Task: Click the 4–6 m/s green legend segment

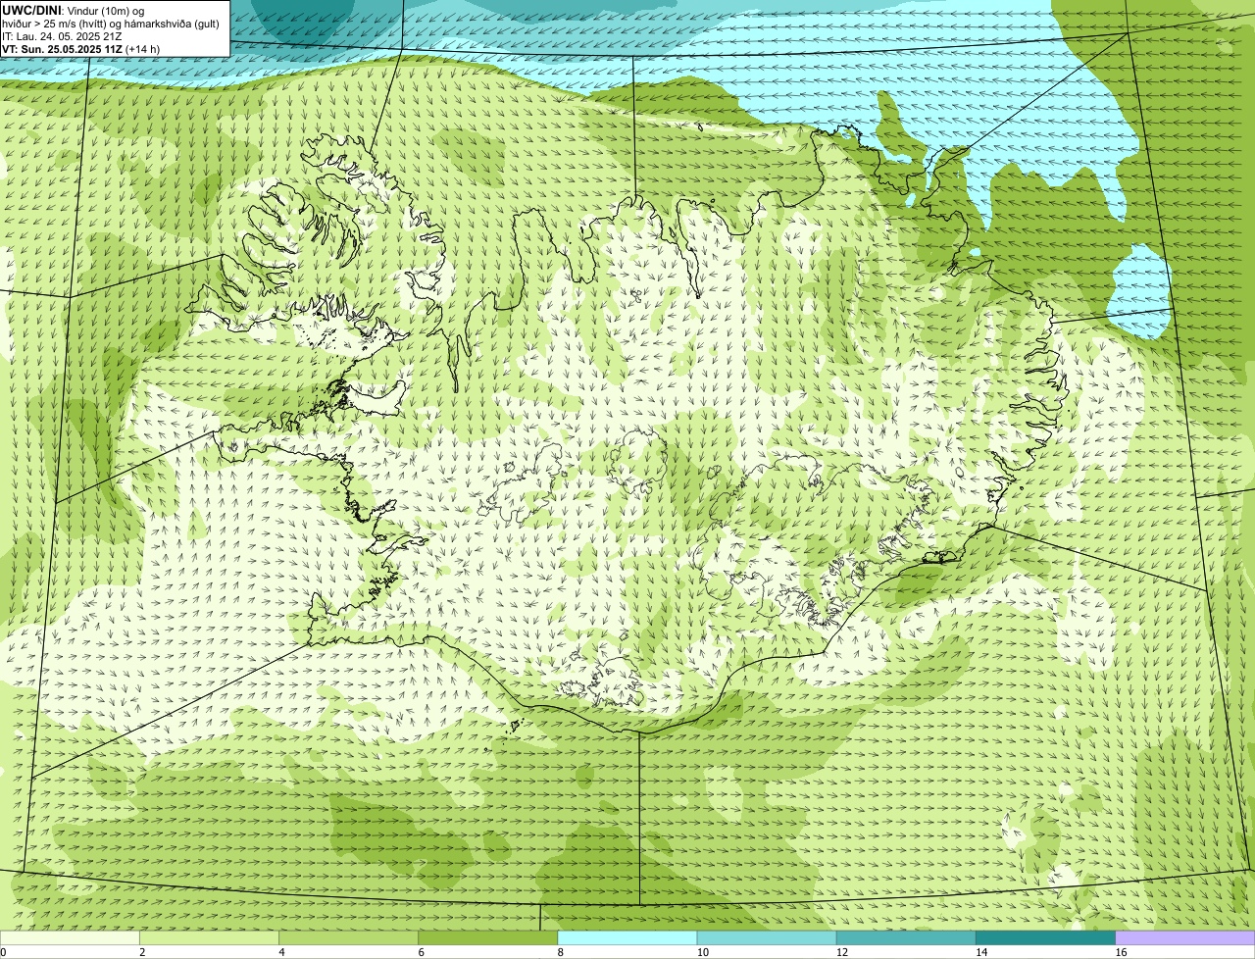Action: (x=349, y=938)
